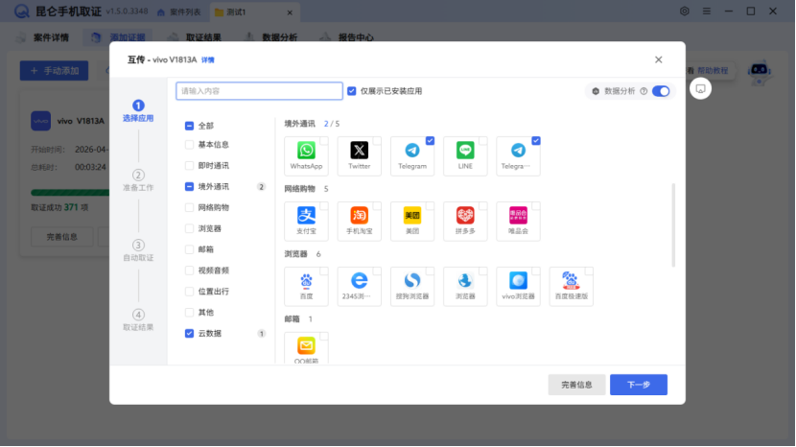Select the QQ邮箱 app tile
The height and width of the screenshot is (447, 796).
point(306,348)
